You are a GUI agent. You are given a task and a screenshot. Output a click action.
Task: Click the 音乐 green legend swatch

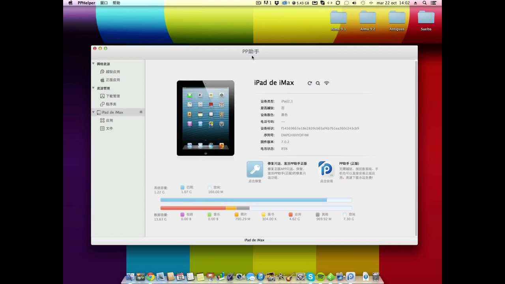[209, 215]
